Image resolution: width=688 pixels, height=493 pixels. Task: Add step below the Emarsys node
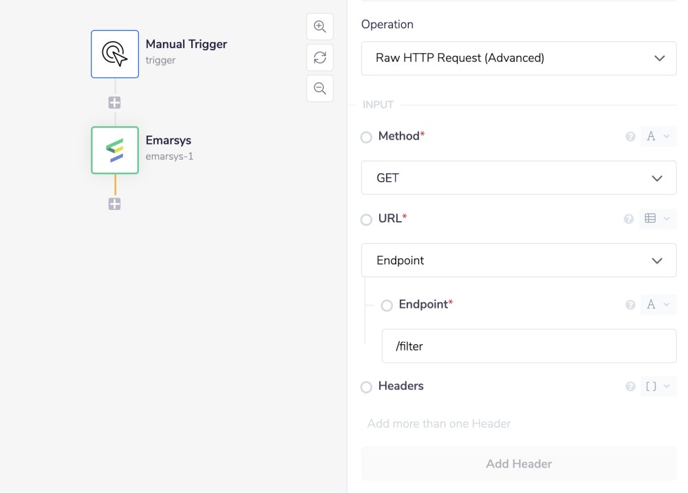(115, 204)
